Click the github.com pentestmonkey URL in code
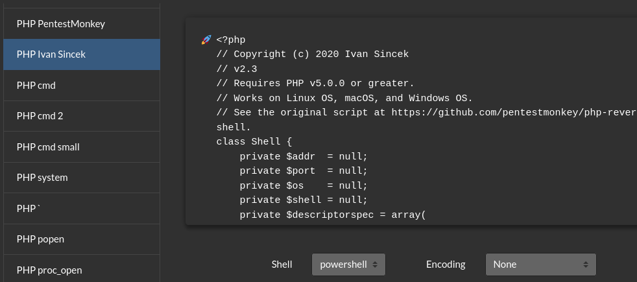 click(514, 112)
